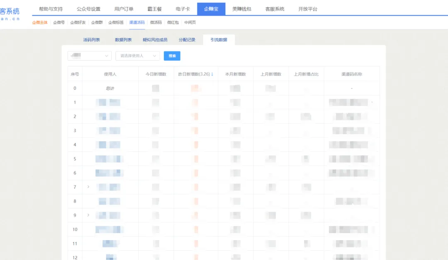
Task: Click sequence number 3 in the table
Action: tap(75, 130)
